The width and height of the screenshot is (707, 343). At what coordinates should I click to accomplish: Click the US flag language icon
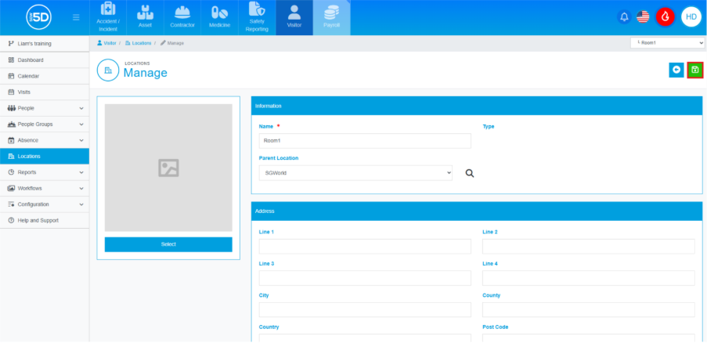coord(643,16)
